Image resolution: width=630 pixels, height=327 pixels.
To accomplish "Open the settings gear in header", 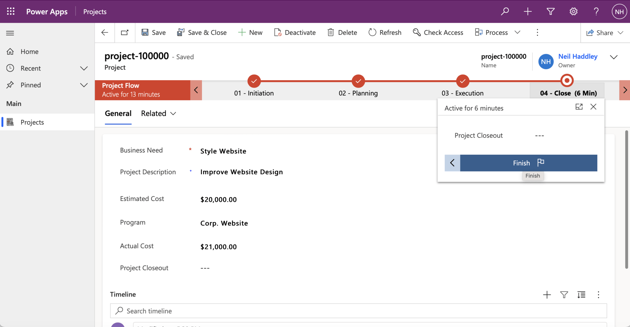I will point(573,12).
